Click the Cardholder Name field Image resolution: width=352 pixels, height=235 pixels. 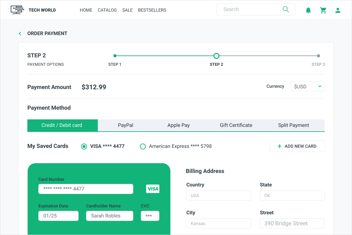[110, 216]
